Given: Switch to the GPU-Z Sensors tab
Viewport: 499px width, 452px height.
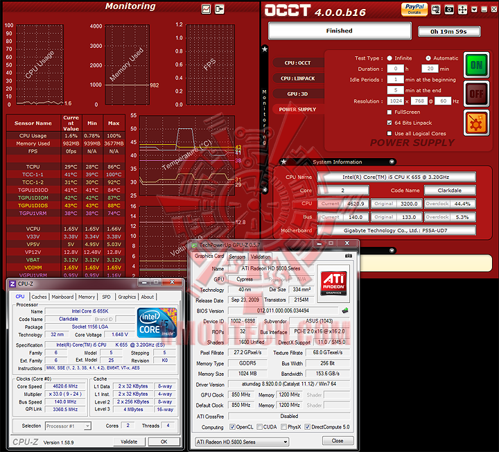Looking at the screenshot, I should point(238,257).
